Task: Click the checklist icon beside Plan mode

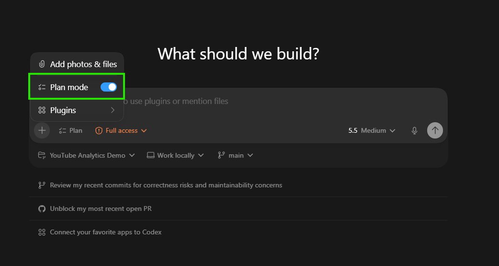Action: tap(42, 87)
